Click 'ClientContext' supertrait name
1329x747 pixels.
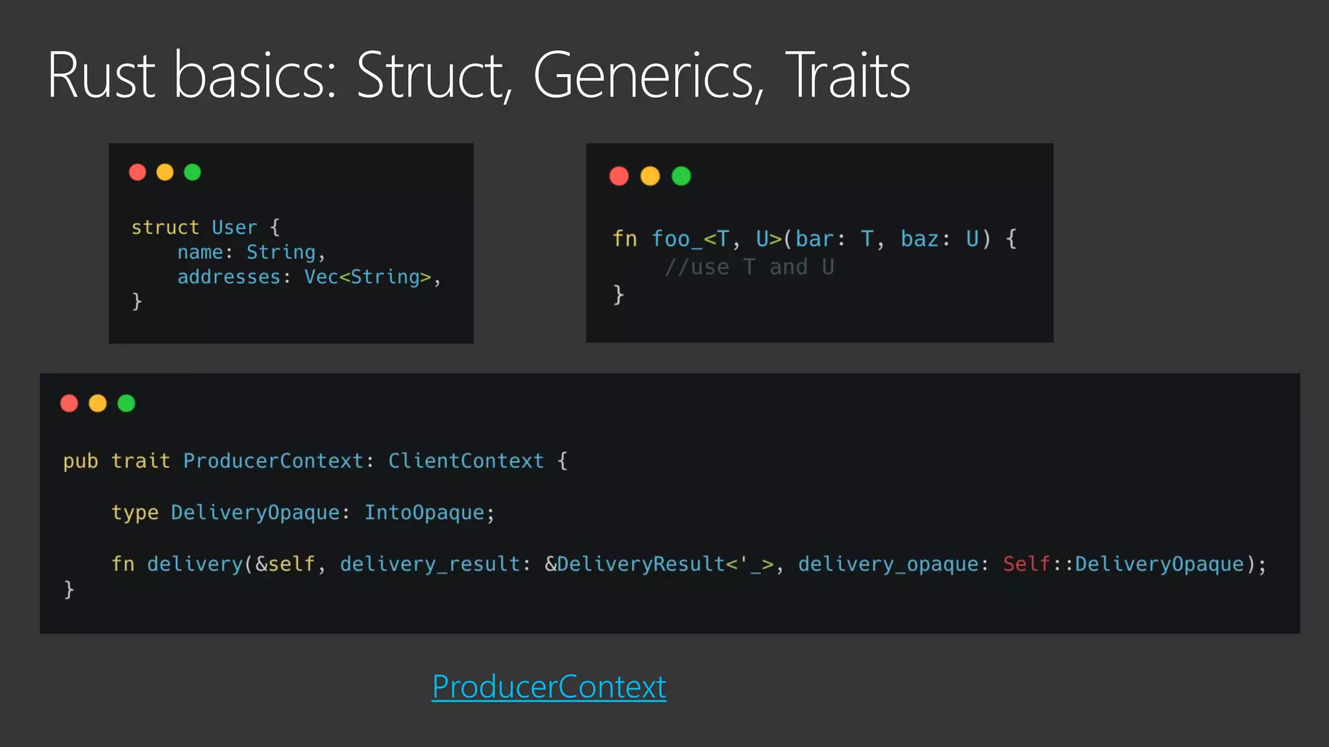[x=466, y=461]
